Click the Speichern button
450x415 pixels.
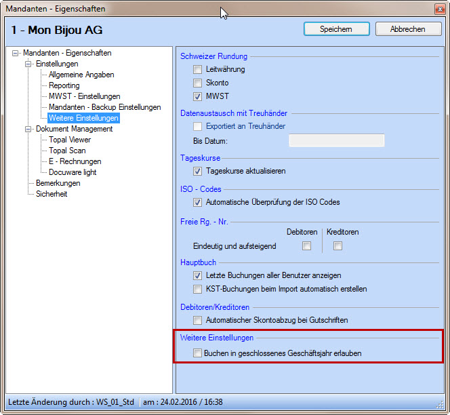(336, 29)
